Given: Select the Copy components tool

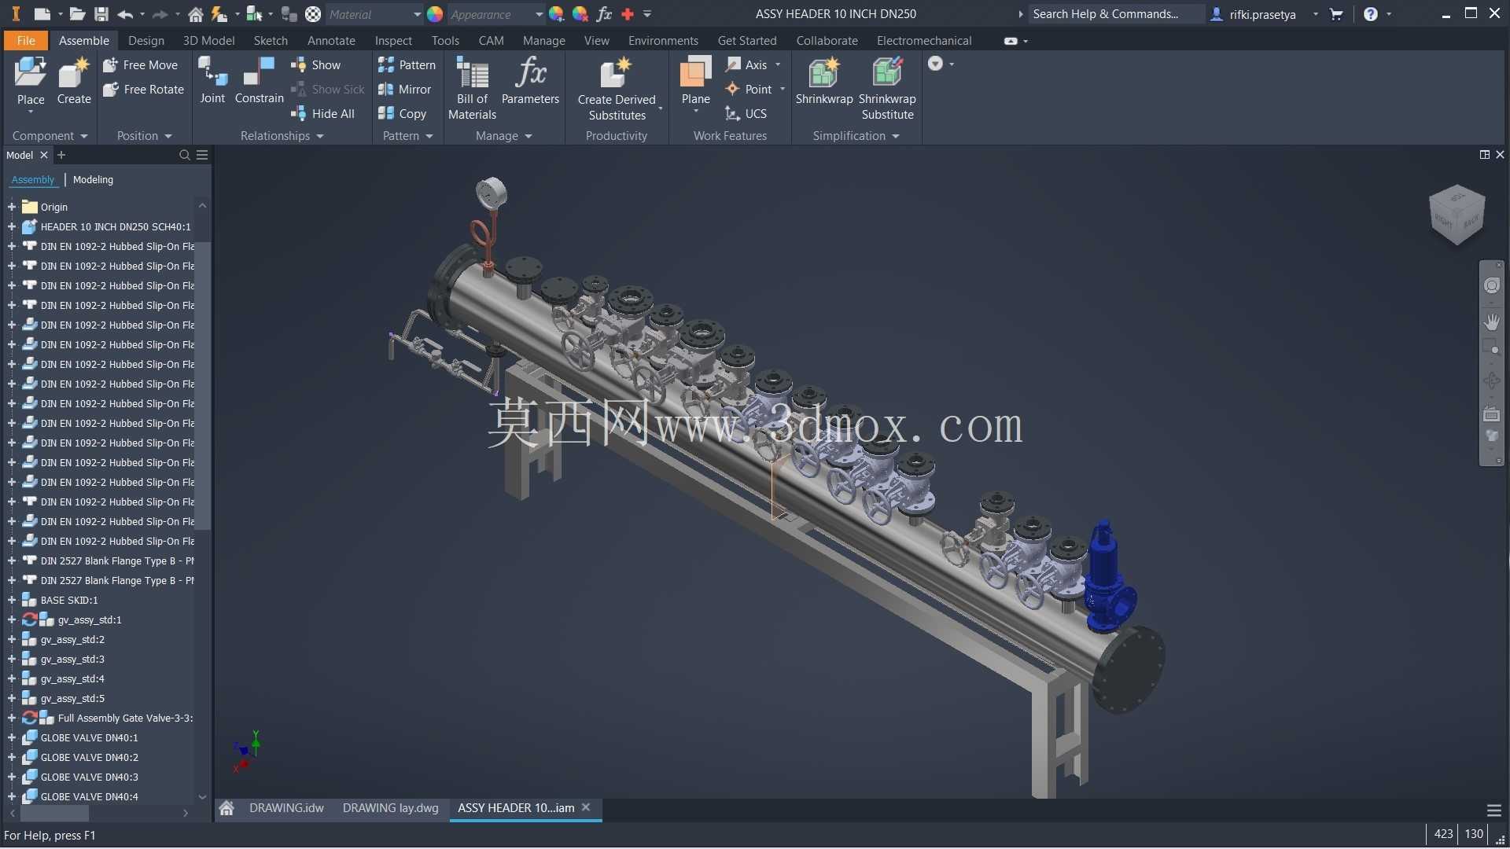Looking at the screenshot, I should [403, 114].
